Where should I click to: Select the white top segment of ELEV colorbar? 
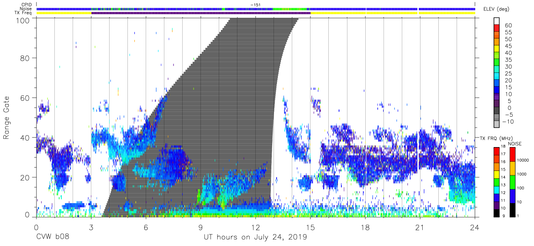click(x=497, y=22)
